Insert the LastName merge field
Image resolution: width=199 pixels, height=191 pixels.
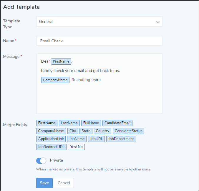tap(69, 123)
